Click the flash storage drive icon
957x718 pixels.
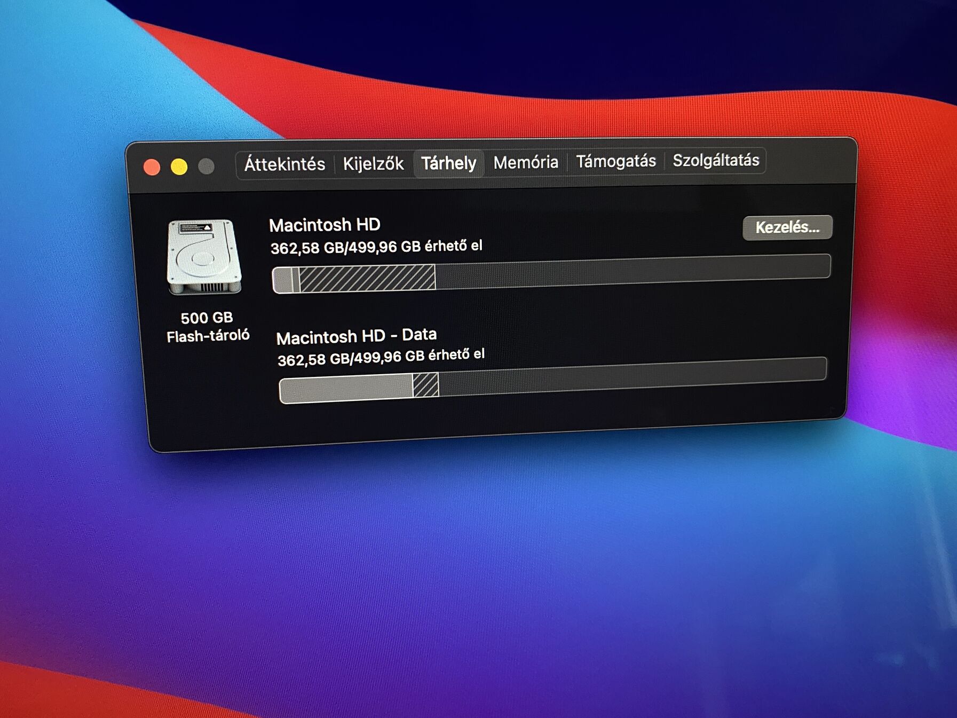[204, 256]
